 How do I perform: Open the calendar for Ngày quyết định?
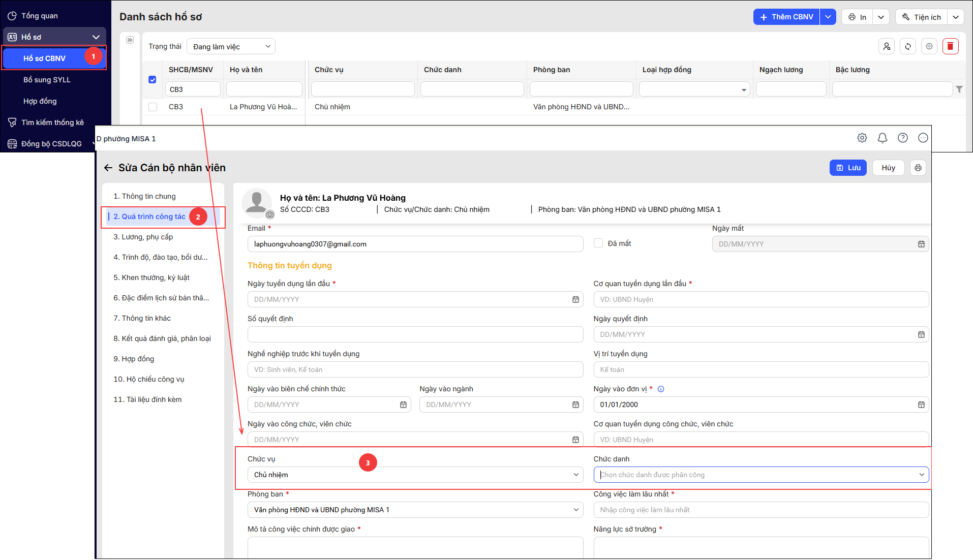click(x=921, y=334)
